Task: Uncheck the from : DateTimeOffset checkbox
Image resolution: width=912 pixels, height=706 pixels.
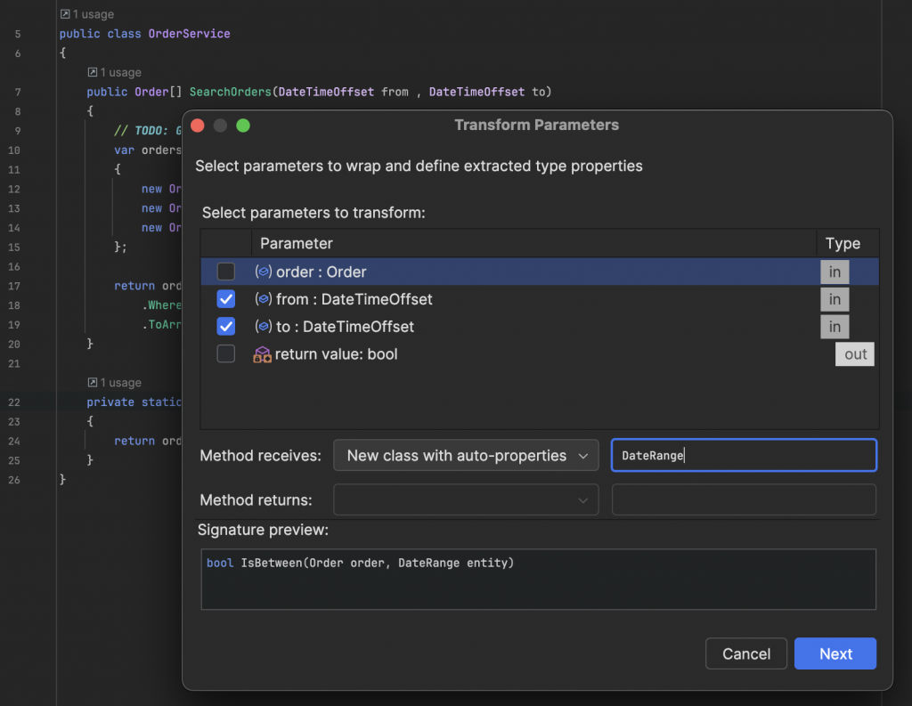Action: [x=226, y=299]
